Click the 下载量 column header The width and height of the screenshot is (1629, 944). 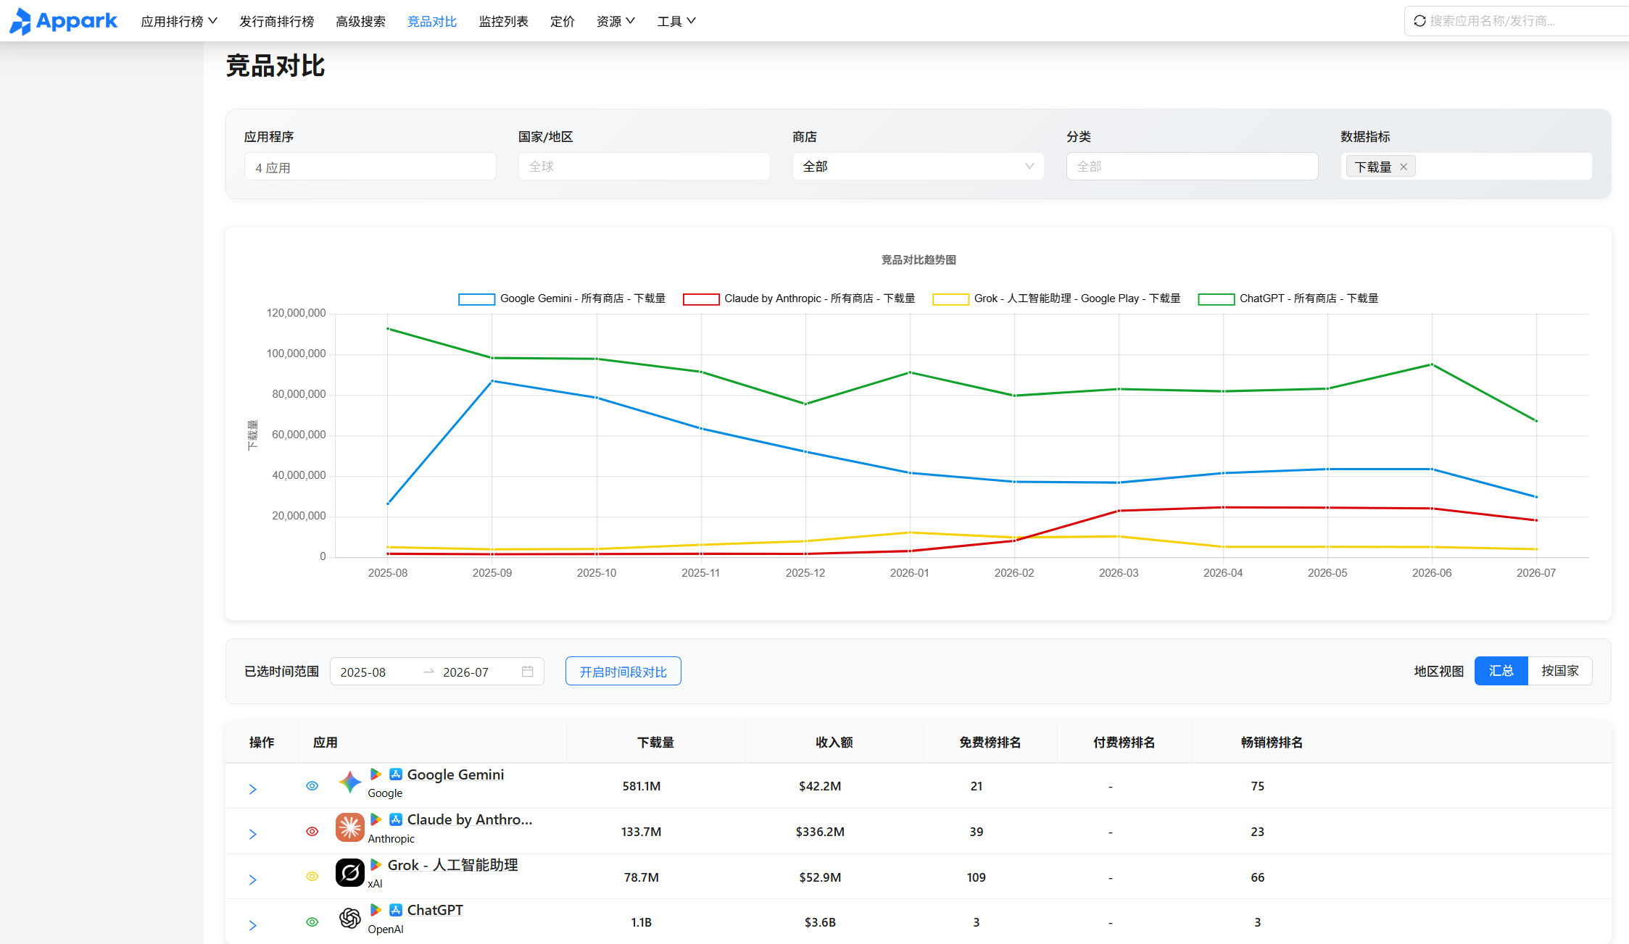[655, 743]
